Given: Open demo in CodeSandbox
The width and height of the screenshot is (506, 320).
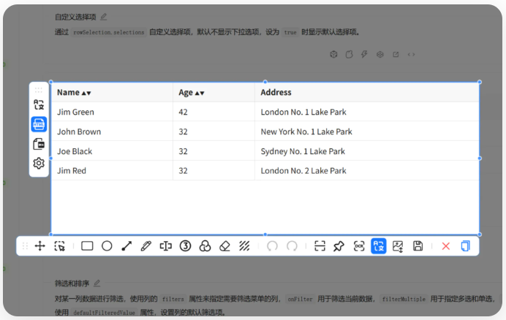Looking at the screenshot, I should point(333,54).
